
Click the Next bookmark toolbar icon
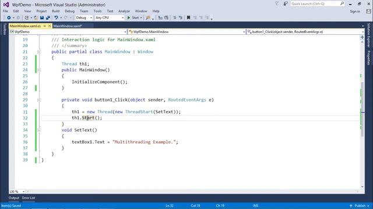click(201, 18)
